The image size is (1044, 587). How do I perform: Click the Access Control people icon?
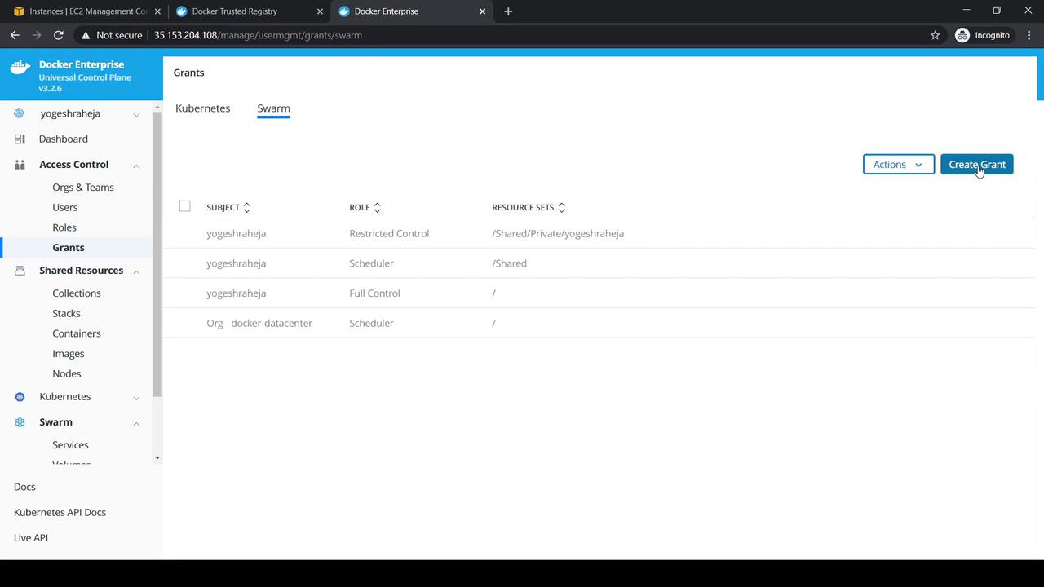coord(20,165)
